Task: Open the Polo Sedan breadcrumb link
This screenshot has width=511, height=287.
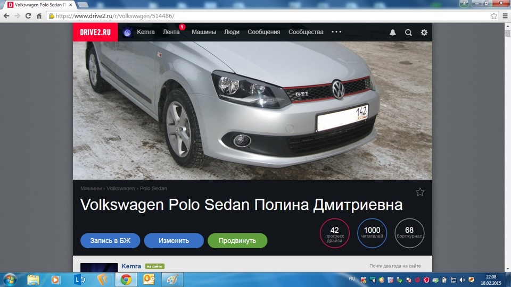Action: click(153, 188)
